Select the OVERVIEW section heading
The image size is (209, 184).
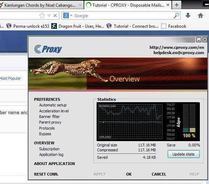pos(44,143)
